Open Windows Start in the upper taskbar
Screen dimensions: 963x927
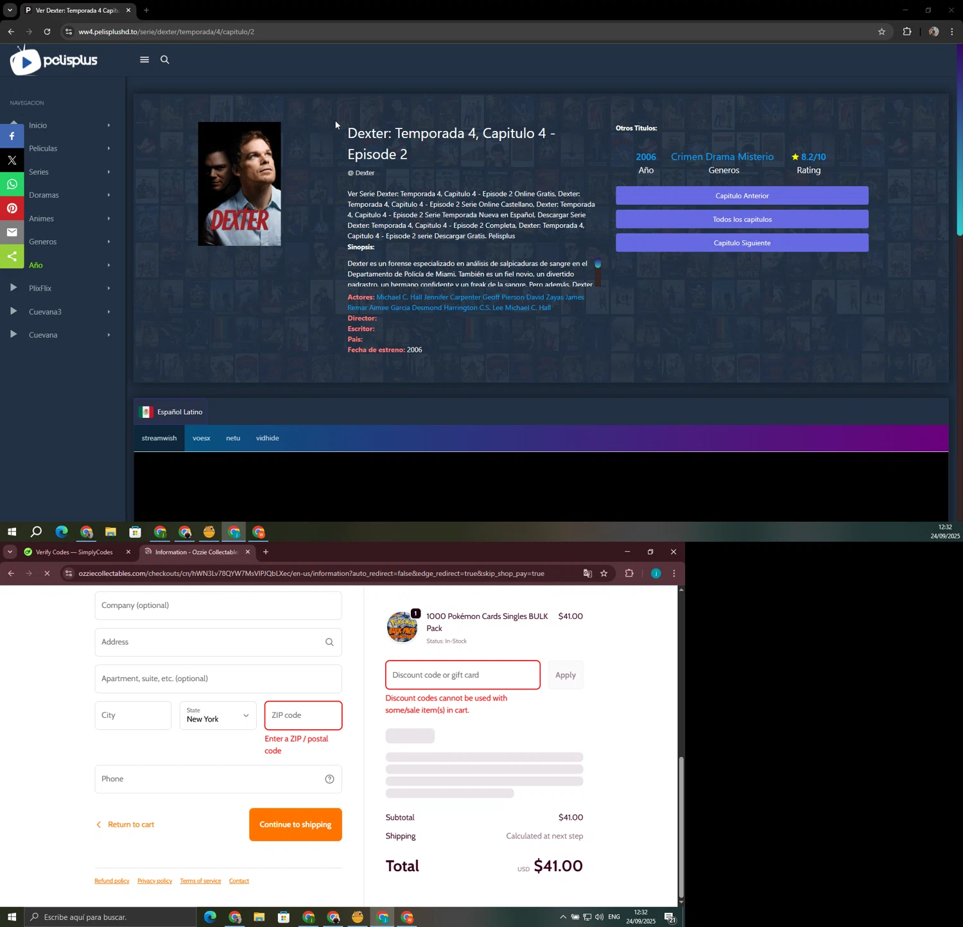point(12,532)
